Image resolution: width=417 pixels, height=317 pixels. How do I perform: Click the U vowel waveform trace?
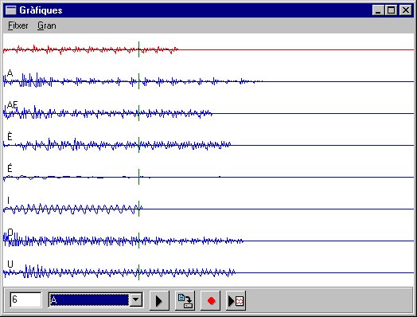pos(119,272)
